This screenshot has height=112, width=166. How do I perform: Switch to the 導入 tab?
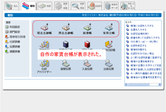coord(12,6)
